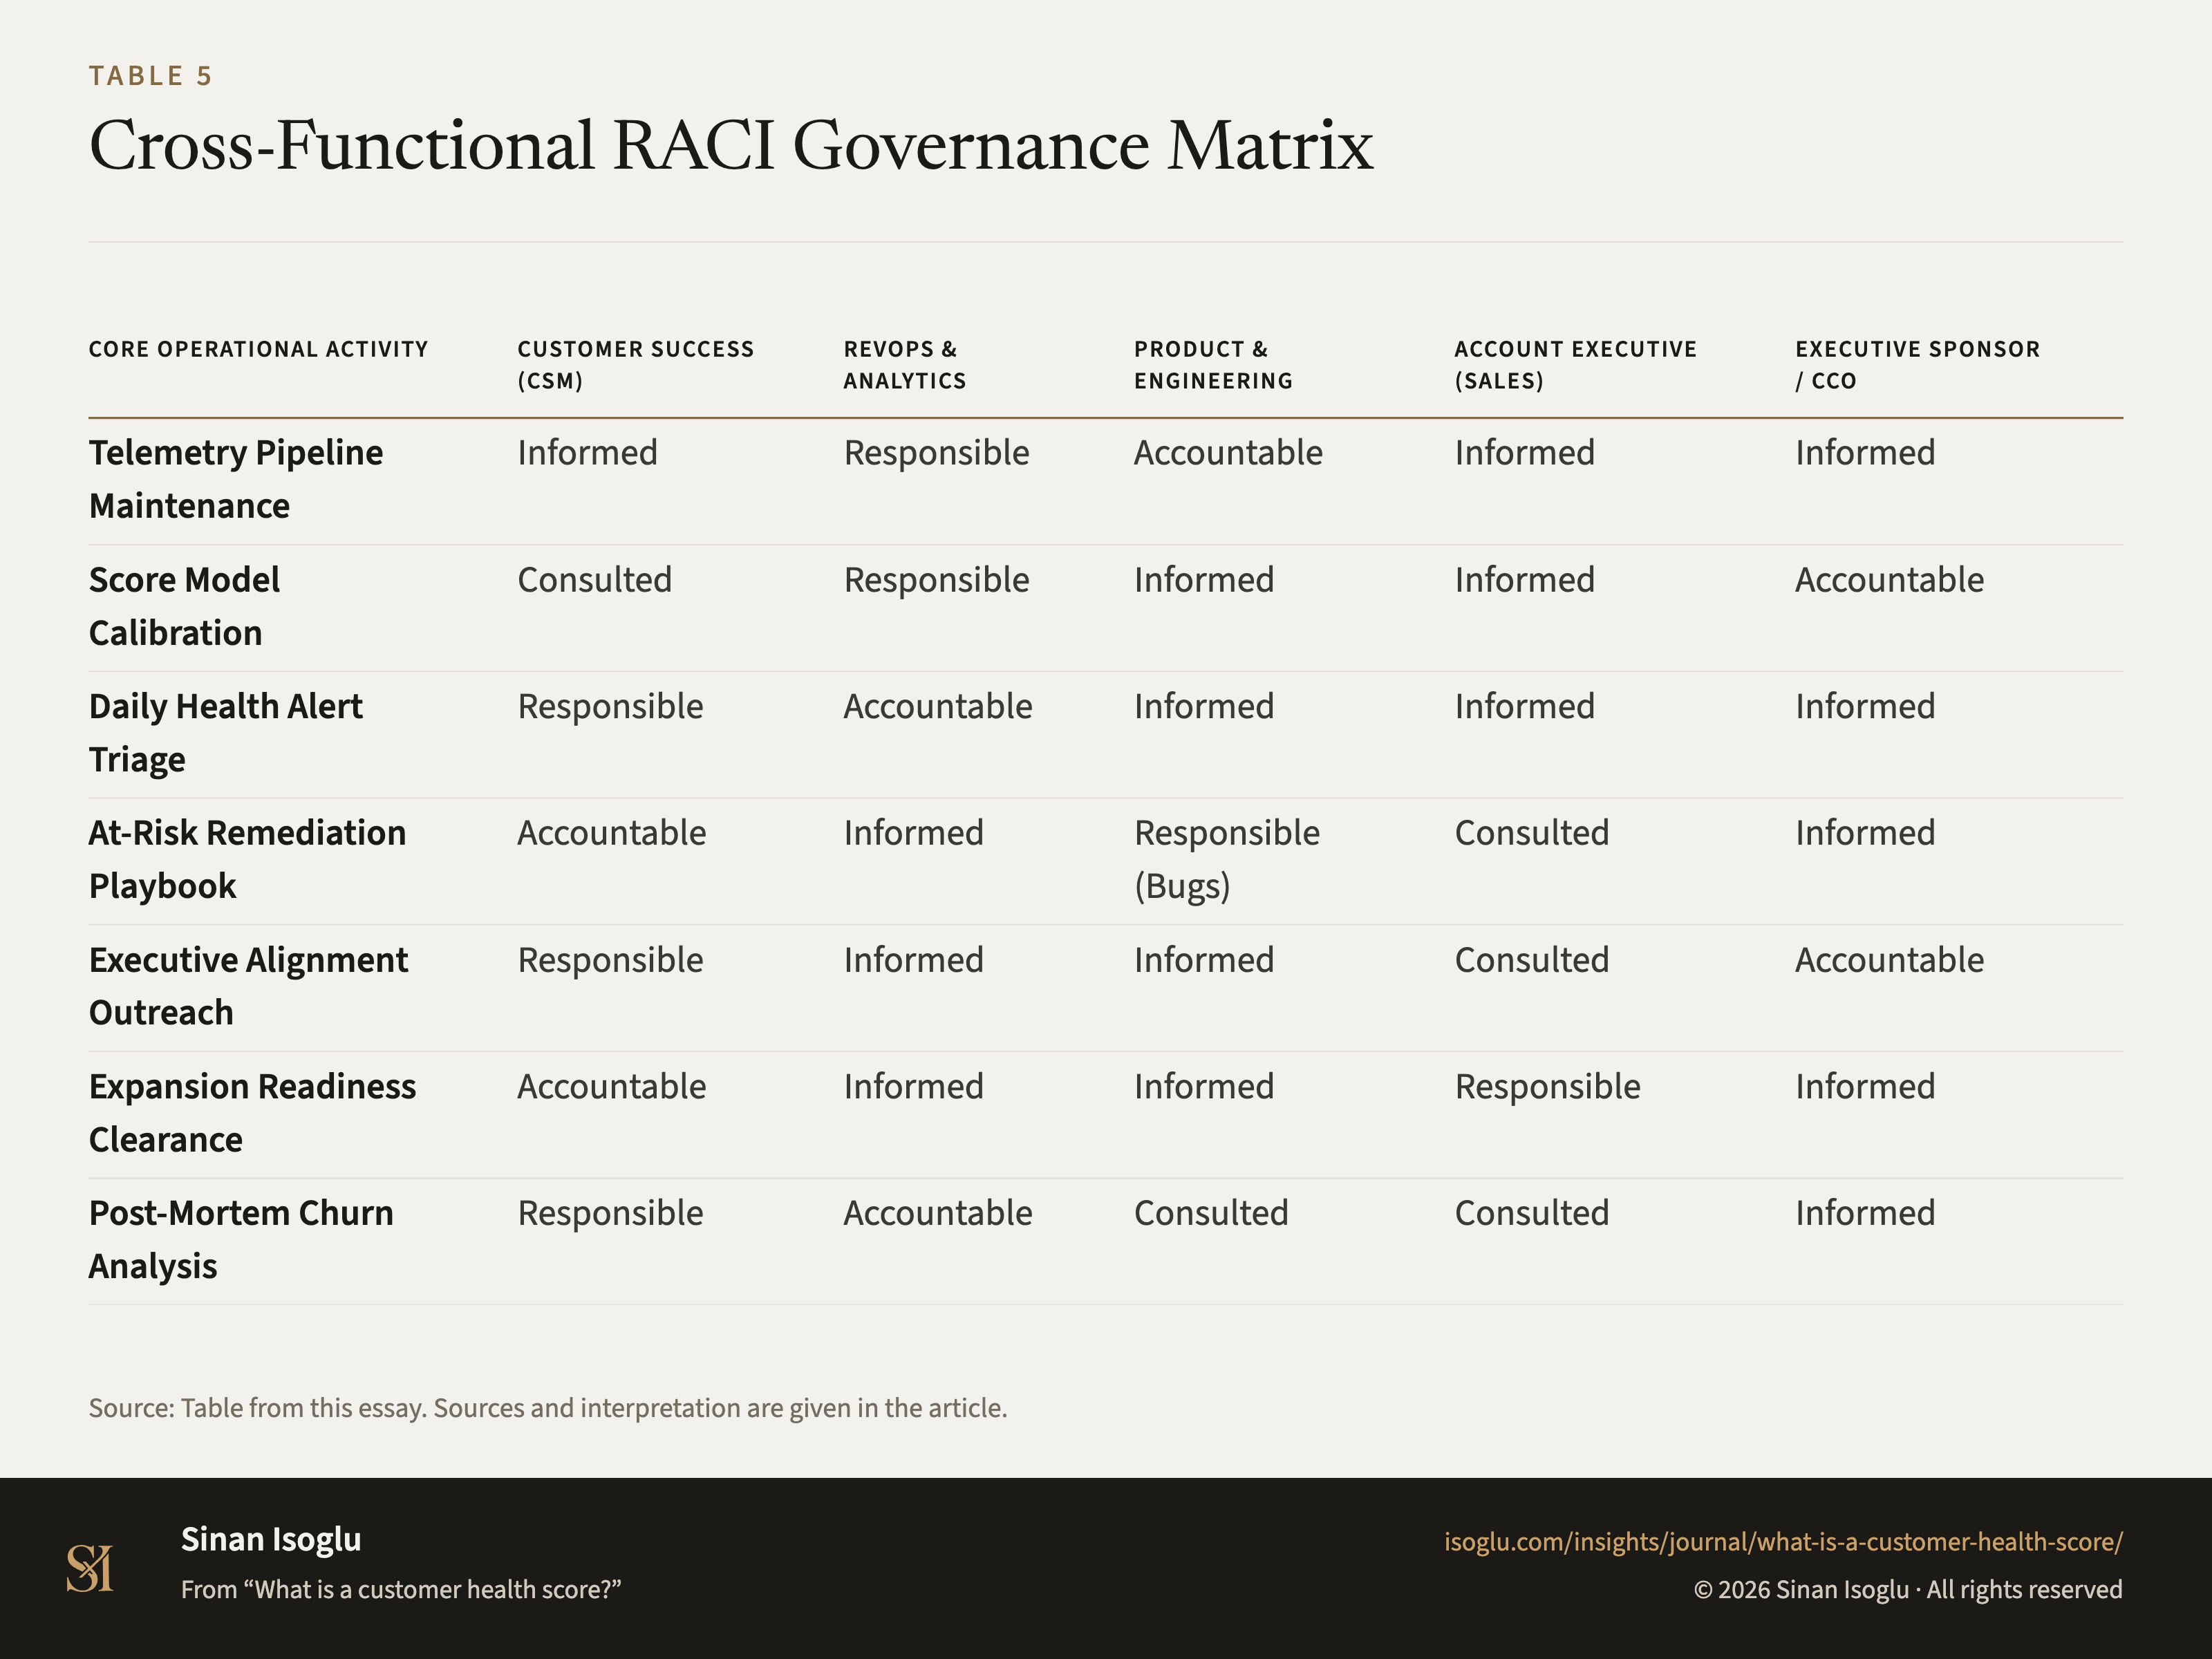2212x1659 pixels.
Task: Open the isoglu.com customer health score link
Action: point(1783,1542)
